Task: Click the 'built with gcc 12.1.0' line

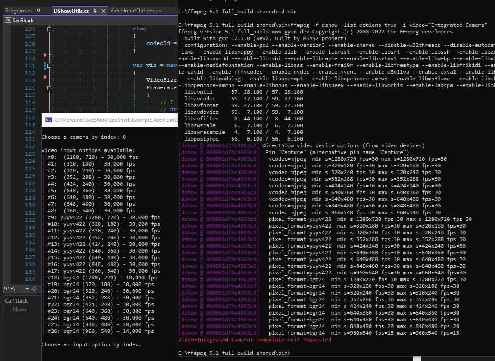Action: coord(266,38)
